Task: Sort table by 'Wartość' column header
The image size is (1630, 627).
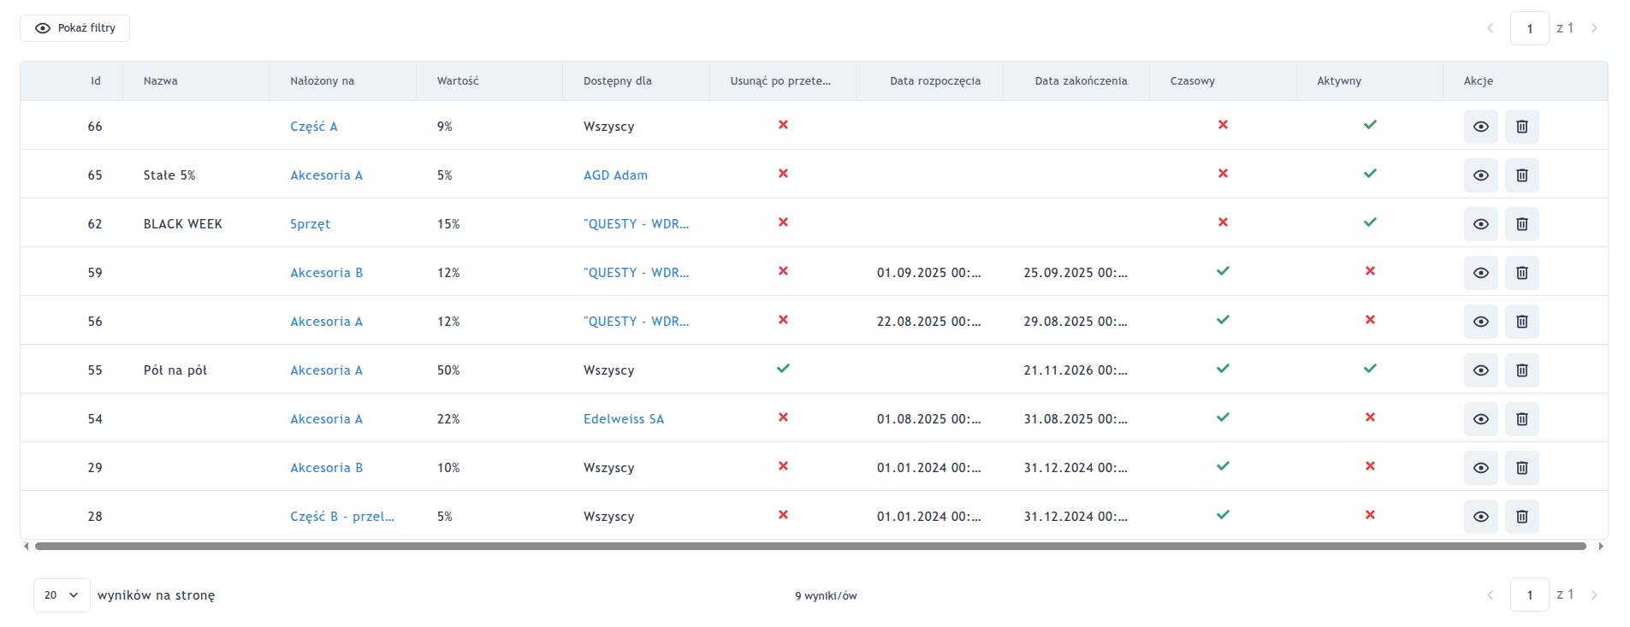Action: coord(458,81)
